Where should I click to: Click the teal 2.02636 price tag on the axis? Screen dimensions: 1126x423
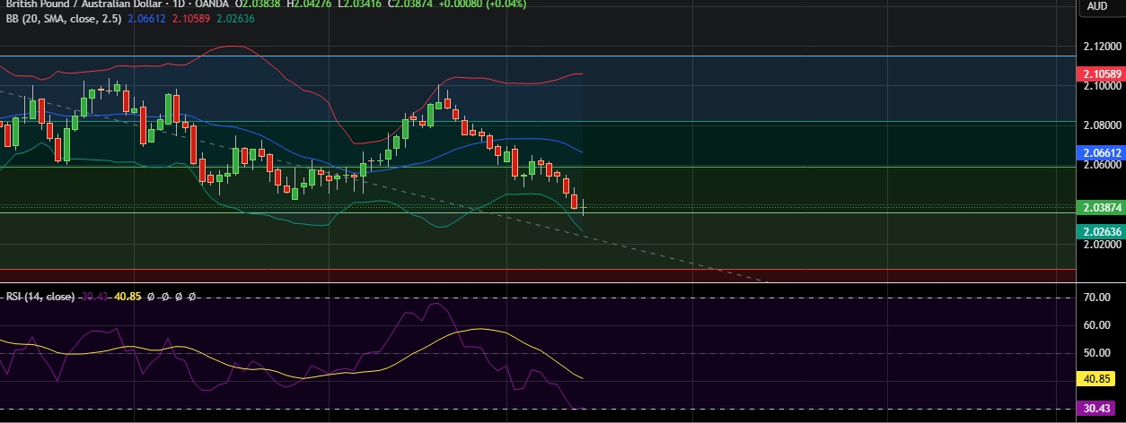coord(1101,231)
